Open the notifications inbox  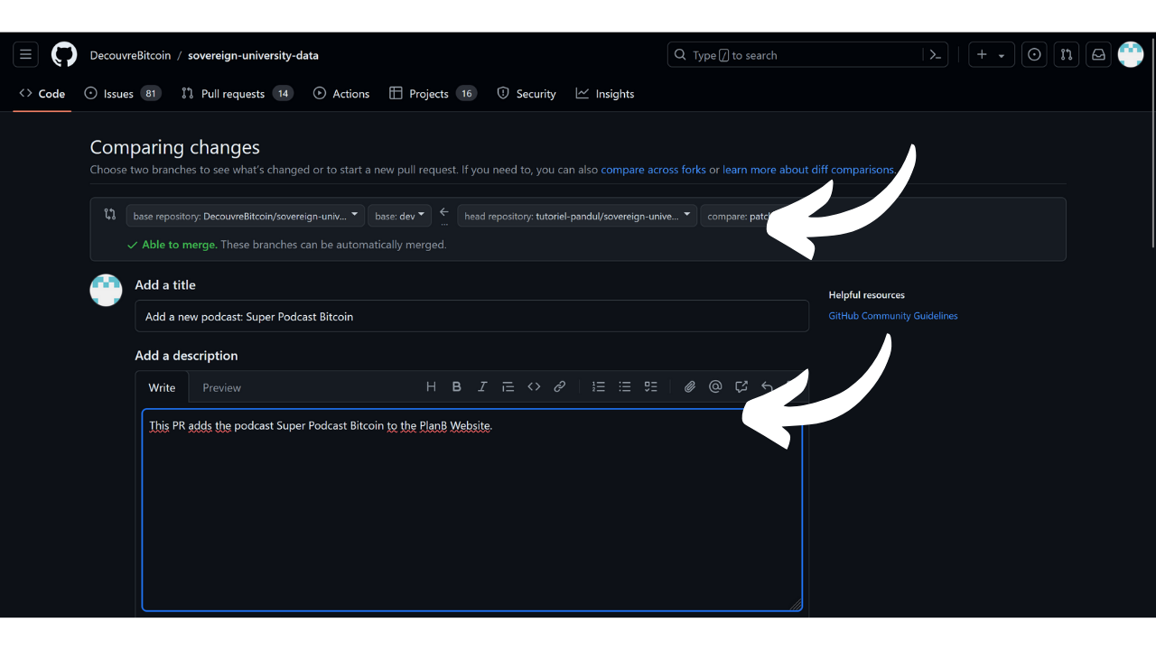(1098, 55)
